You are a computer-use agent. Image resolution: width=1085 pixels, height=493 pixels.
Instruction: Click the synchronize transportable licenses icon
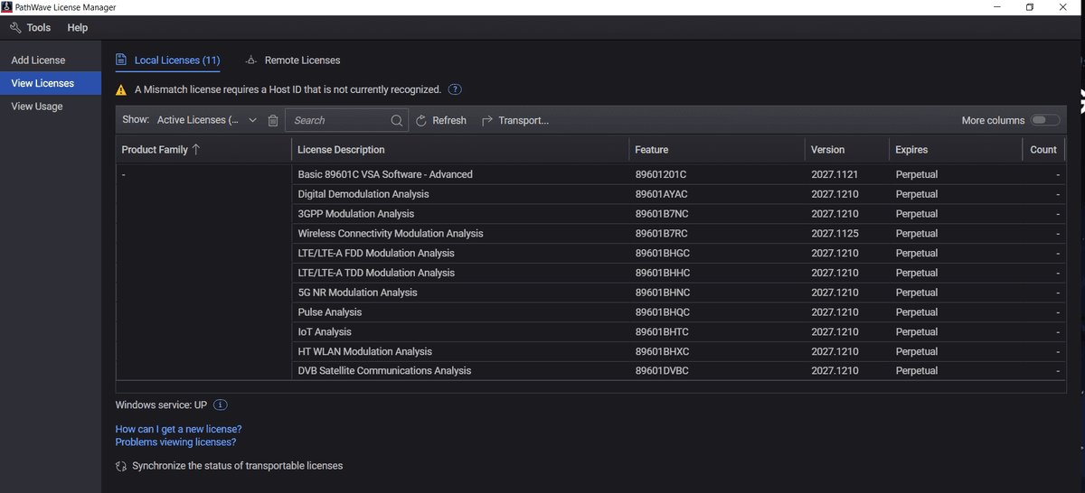click(x=121, y=466)
